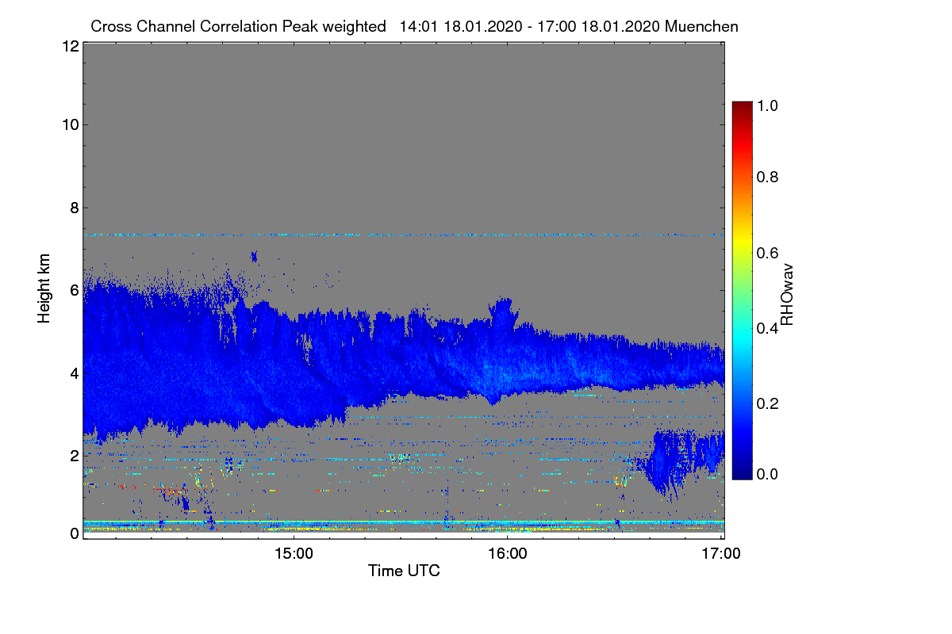952x634 pixels.
Task: Click the 8 height axis label
Action: coord(74,208)
